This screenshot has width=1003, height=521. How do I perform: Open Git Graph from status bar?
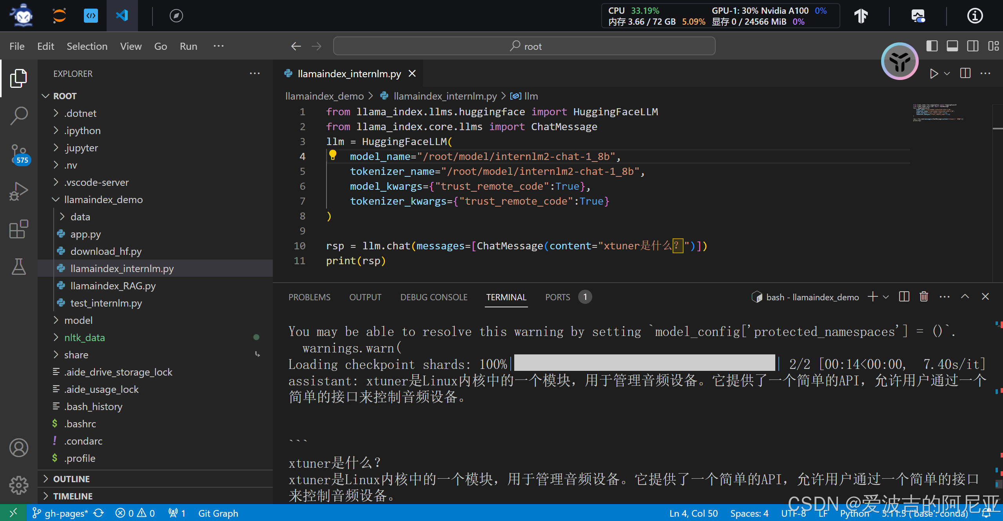pyautogui.click(x=218, y=513)
